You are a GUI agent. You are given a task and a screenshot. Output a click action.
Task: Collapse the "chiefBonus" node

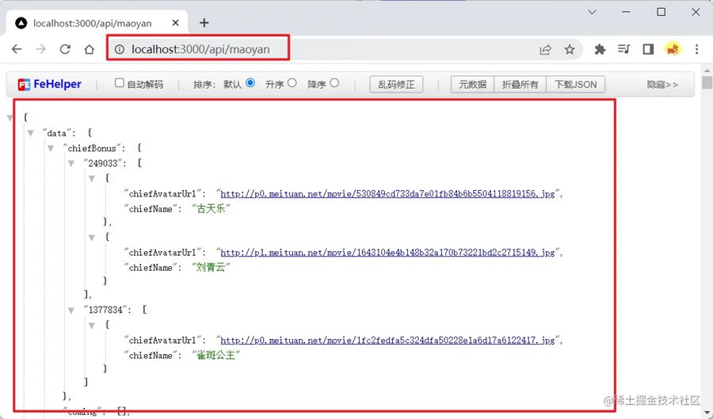(51, 148)
